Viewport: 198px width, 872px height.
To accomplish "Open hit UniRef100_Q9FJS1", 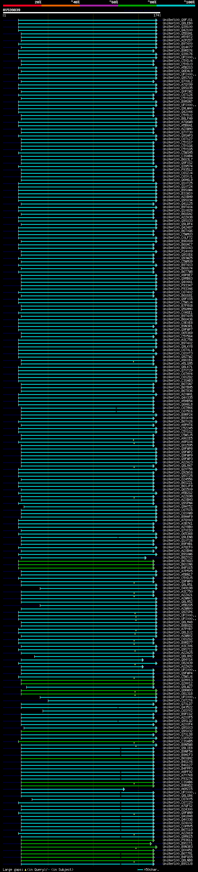I will point(177,20).
